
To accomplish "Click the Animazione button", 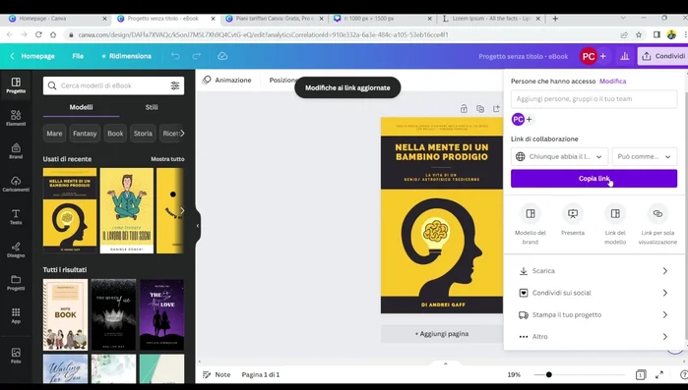I will coord(226,81).
